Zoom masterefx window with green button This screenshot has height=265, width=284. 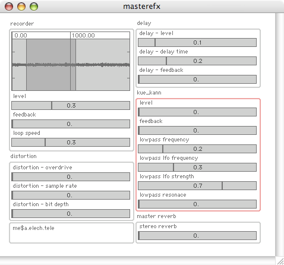[34, 7]
